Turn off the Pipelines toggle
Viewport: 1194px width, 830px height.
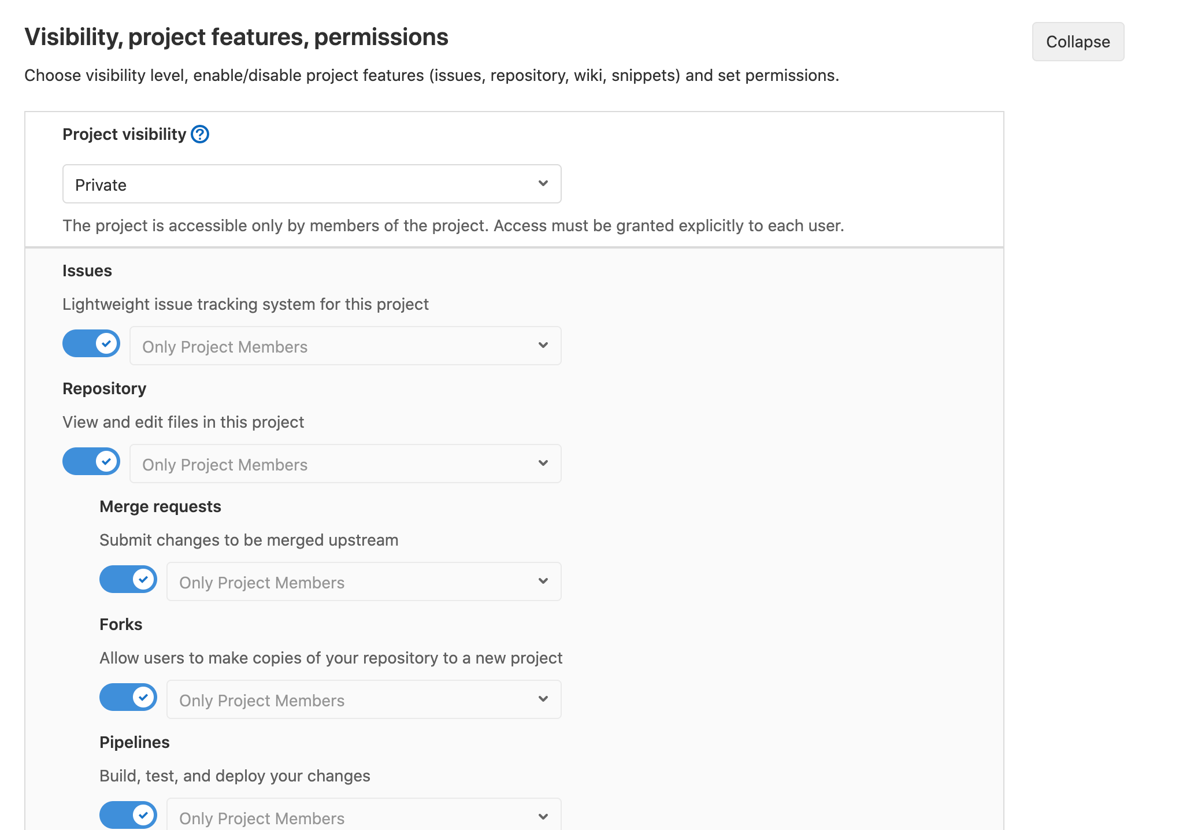(x=128, y=815)
